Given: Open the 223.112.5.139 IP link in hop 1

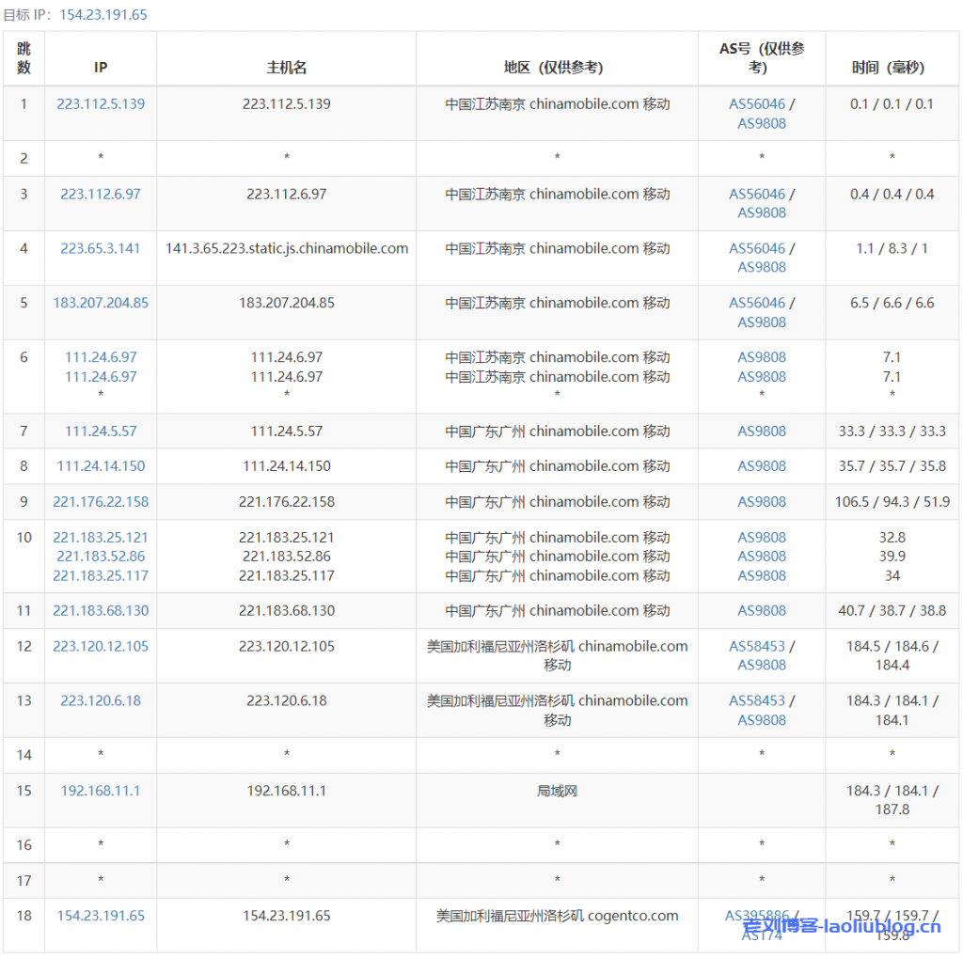Looking at the screenshot, I should 101,104.
